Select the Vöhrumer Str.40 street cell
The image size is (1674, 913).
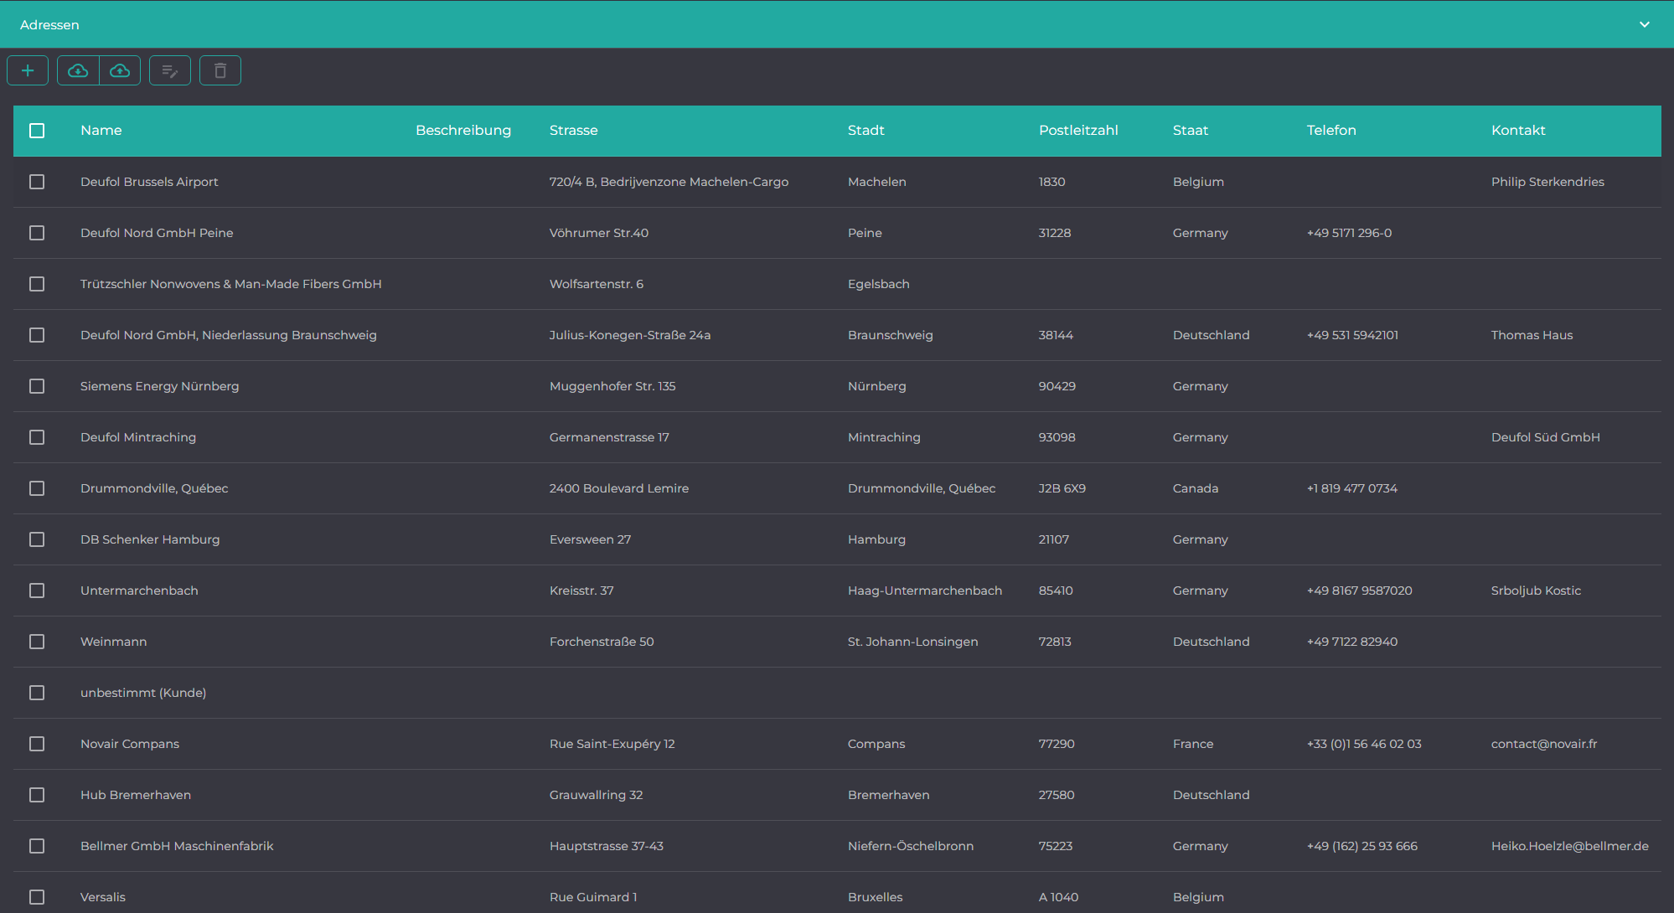pos(599,233)
